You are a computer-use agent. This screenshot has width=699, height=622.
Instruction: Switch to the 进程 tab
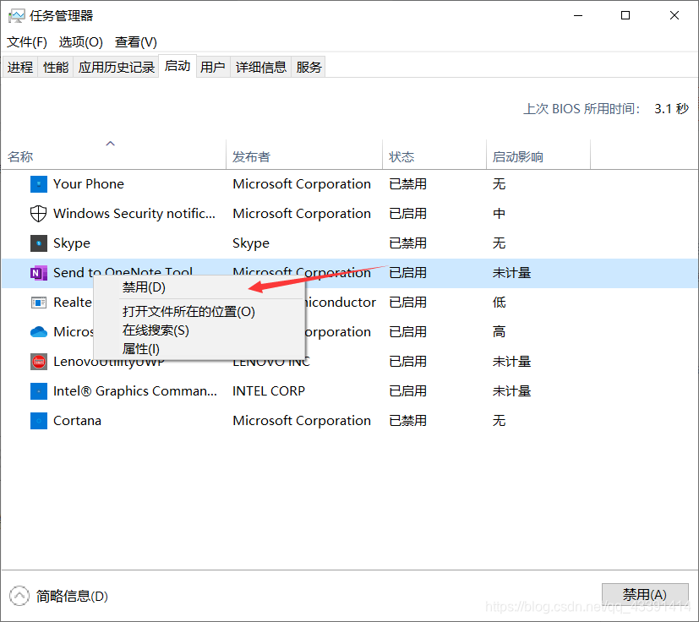[x=20, y=67]
